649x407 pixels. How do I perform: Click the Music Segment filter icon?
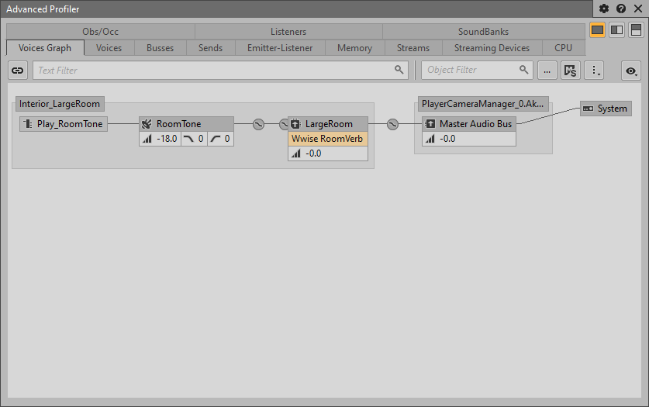coord(571,71)
